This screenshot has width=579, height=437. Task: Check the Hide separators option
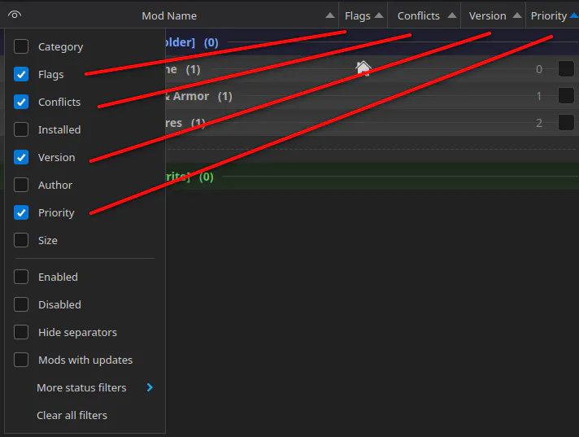point(21,332)
